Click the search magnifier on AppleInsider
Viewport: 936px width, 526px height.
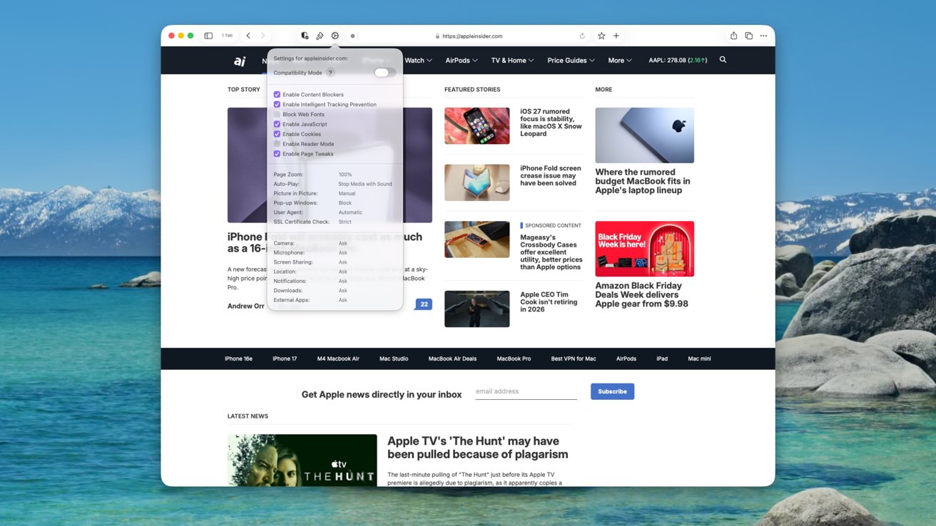coord(723,60)
